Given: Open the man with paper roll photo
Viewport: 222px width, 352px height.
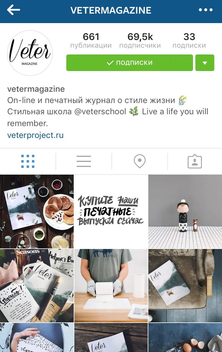Looking at the screenshot, I should pyautogui.click(x=111, y=286).
